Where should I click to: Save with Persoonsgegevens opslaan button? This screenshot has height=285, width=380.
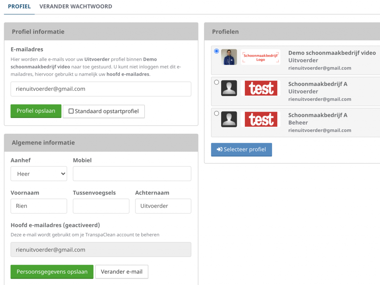tap(52, 272)
